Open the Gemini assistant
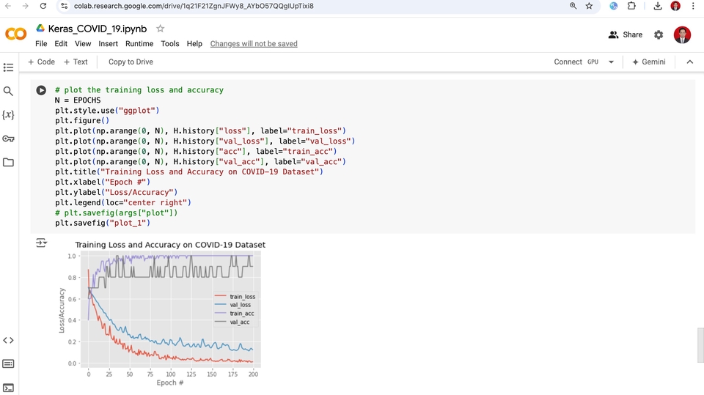The height and width of the screenshot is (395, 704). [648, 62]
